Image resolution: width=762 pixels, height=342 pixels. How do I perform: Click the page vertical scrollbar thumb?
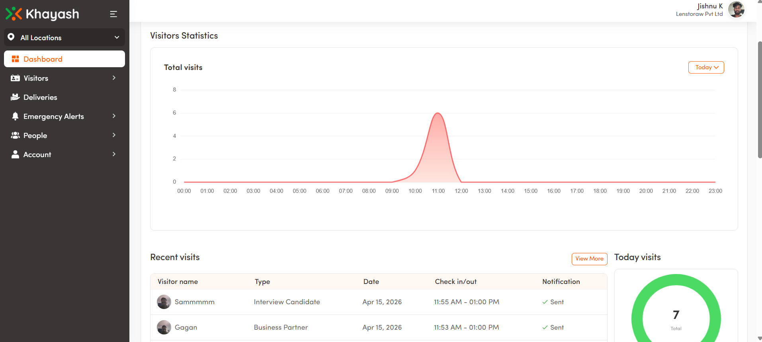[x=760, y=99]
